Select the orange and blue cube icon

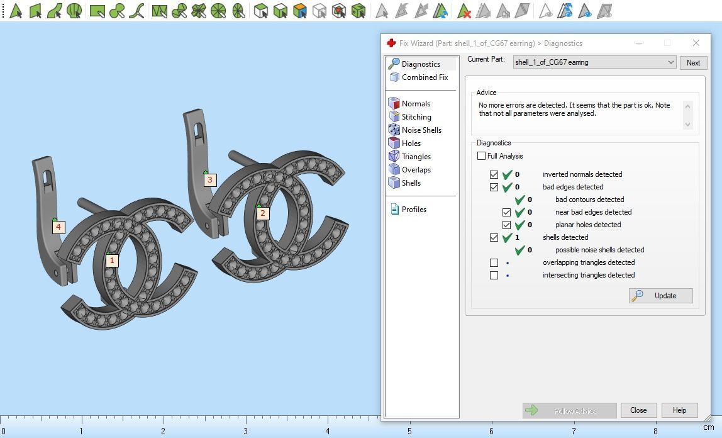tap(300, 11)
